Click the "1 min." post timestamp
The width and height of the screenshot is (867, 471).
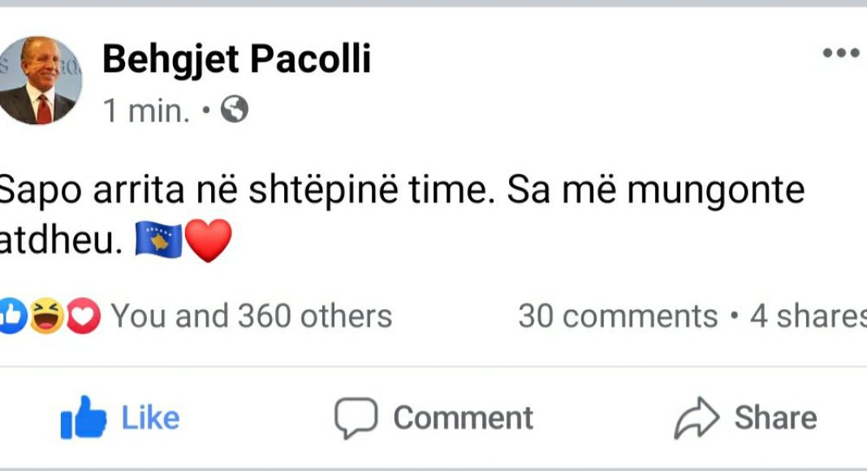point(146,110)
